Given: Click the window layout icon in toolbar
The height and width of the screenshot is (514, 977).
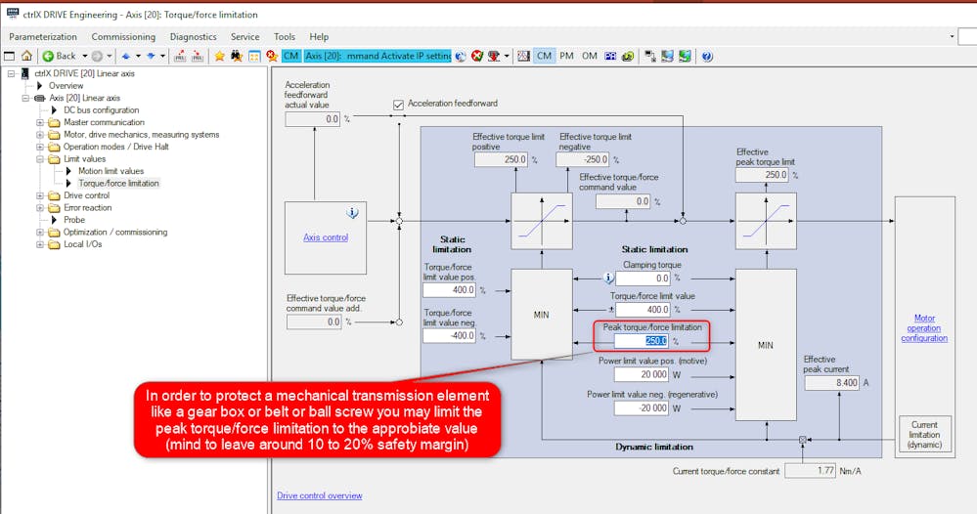Looking at the screenshot, I should click(x=10, y=56).
